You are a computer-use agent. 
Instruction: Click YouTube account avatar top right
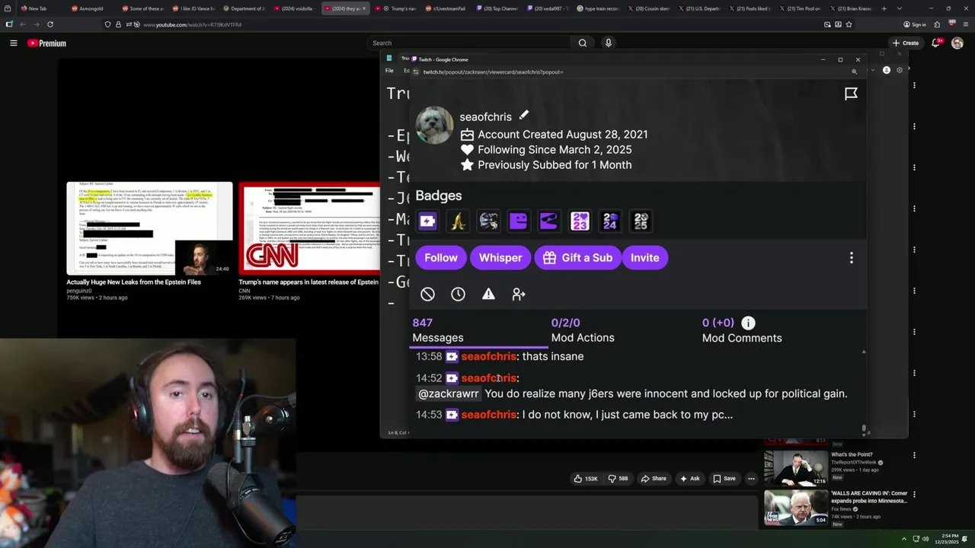tap(957, 43)
